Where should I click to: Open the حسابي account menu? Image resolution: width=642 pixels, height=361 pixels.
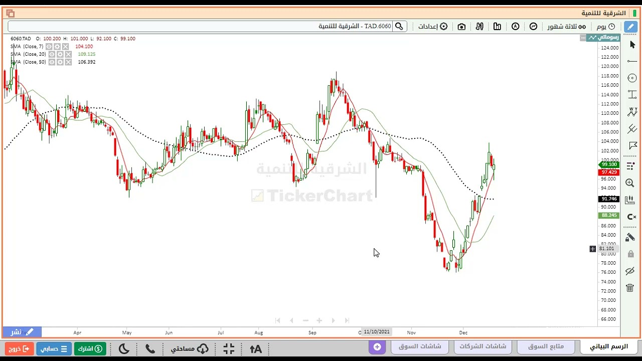tap(54, 348)
